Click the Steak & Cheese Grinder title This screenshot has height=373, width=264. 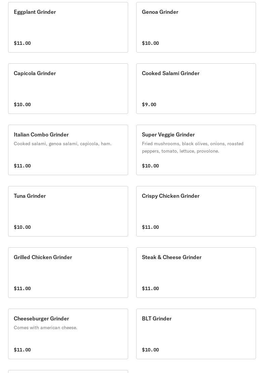[x=172, y=257]
